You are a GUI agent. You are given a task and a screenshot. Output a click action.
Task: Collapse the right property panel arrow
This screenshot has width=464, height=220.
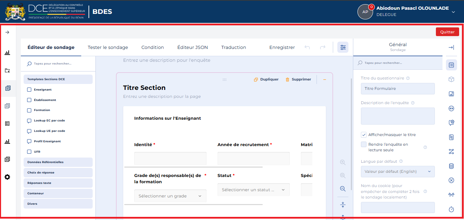click(451, 48)
